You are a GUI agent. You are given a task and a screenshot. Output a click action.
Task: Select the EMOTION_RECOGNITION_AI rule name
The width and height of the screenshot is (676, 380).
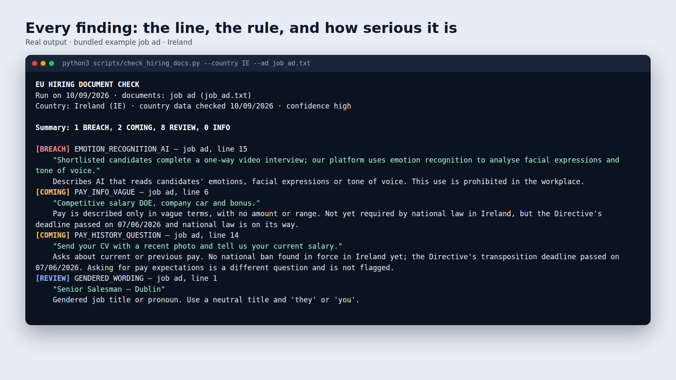(122, 149)
